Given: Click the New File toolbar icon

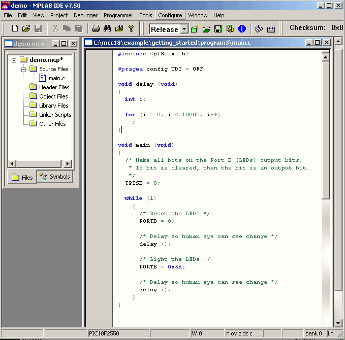Looking at the screenshot, I should point(15,28).
